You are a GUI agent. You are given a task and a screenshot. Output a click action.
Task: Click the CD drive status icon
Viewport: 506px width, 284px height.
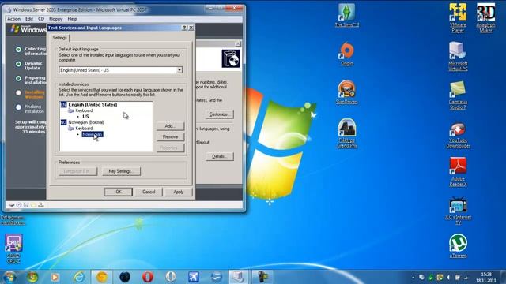pyautogui.click(x=19, y=205)
